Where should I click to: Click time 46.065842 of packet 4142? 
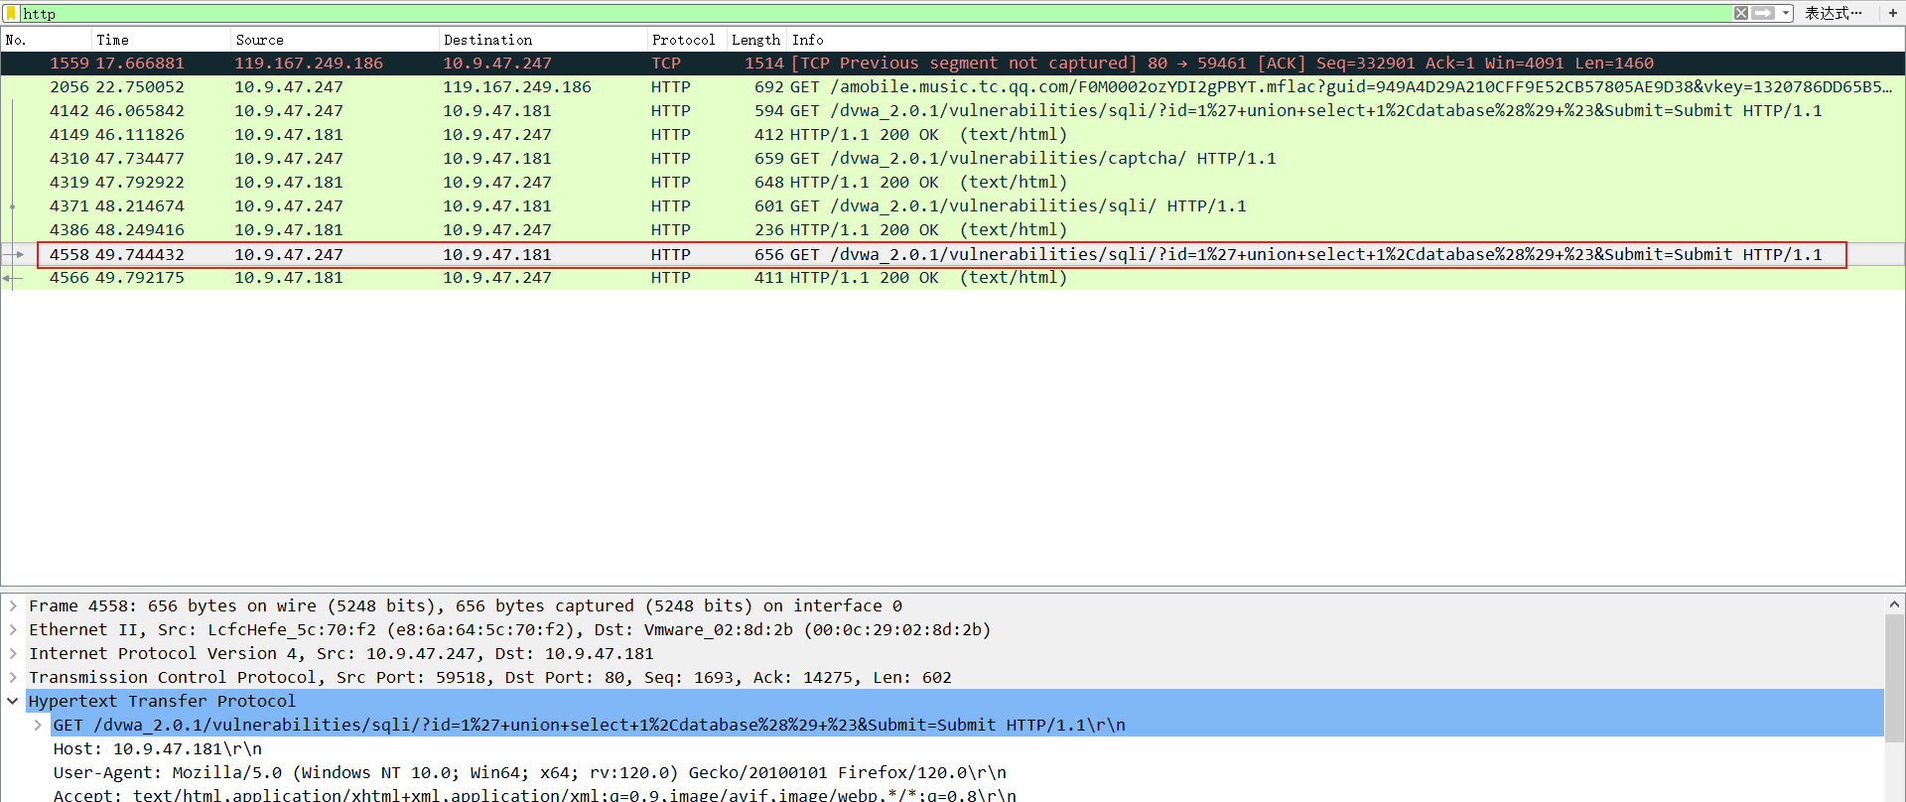(140, 110)
